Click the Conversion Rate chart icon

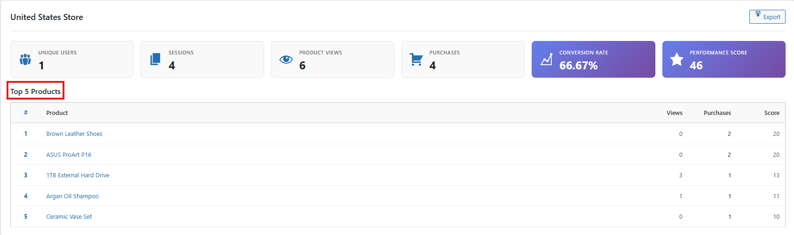pos(546,59)
